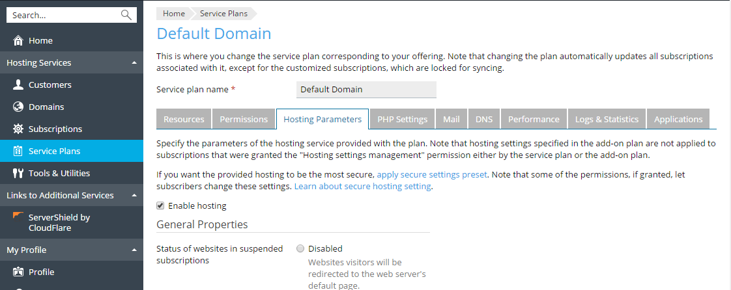Click the ServerShield by CloudFlare icon
The width and height of the screenshot is (731, 290).
coord(18,217)
